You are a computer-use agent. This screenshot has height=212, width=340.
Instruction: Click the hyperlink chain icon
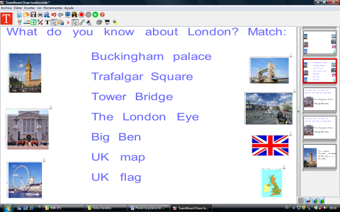tap(82, 22)
